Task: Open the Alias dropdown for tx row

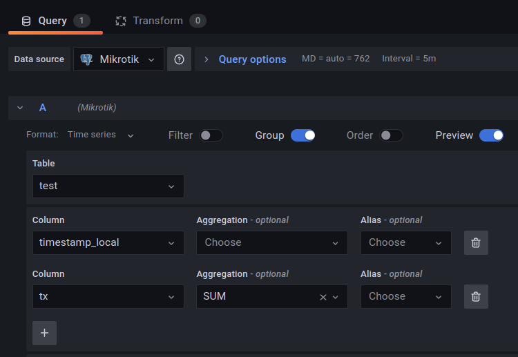Action: click(x=405, y=296)
